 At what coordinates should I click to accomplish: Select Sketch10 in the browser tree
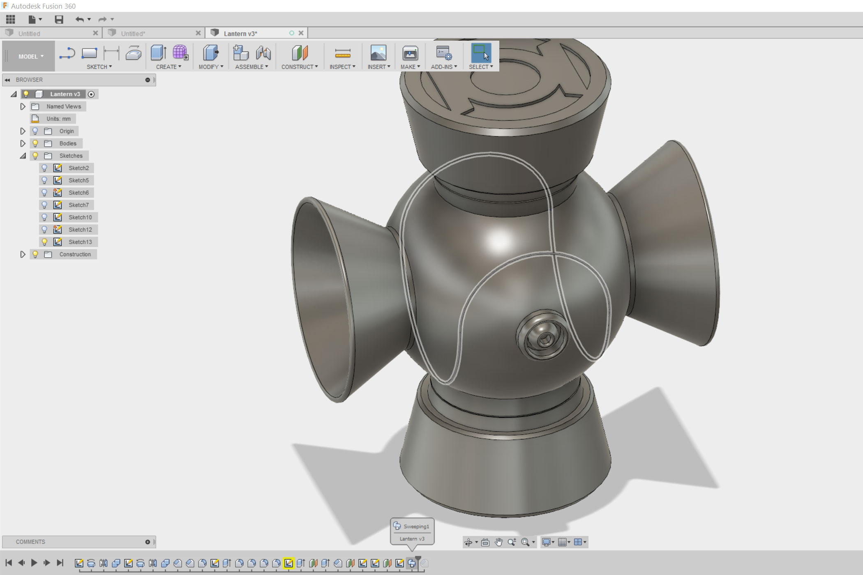[80, 217]
